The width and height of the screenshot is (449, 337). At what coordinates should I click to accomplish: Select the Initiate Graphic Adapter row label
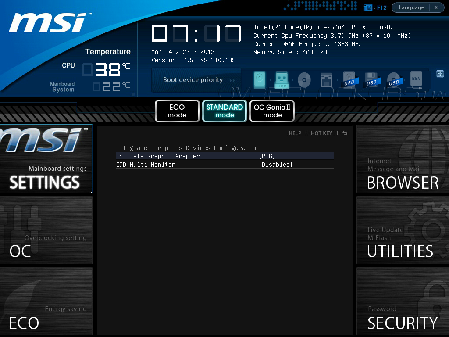pyautogui.click(x=158, y=156)
